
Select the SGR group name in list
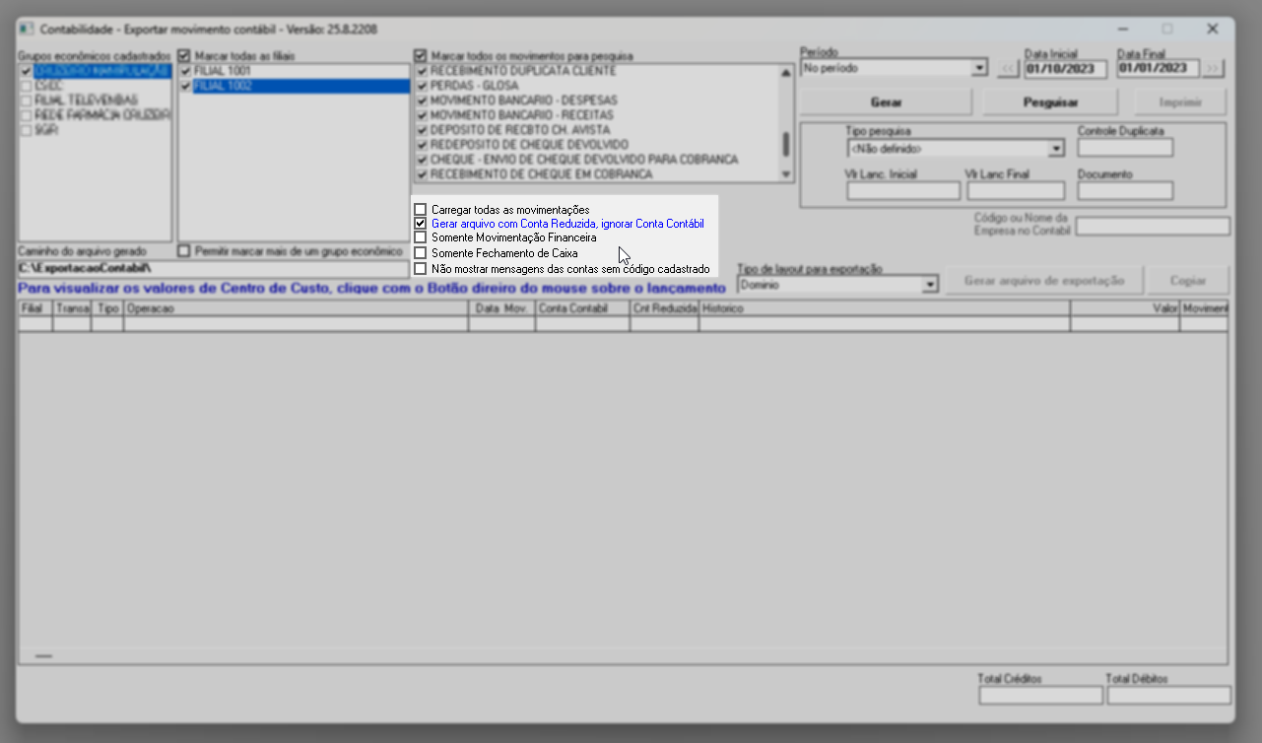point(45,130)
